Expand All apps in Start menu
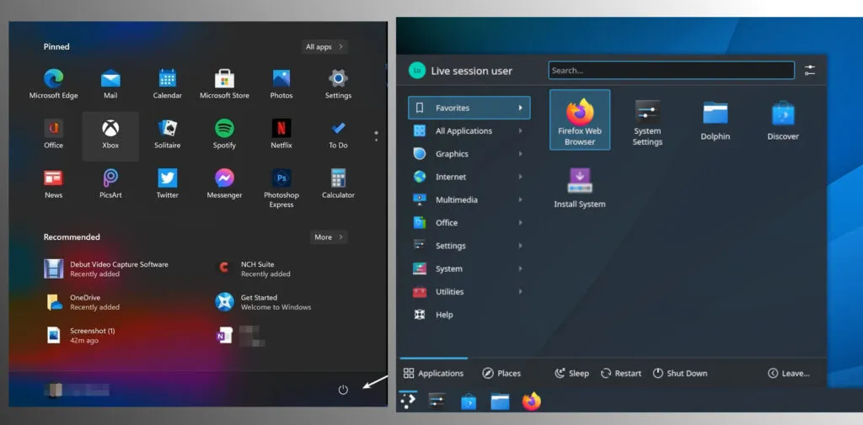The height and width of the screenshot is (425, 863). coord(324,47)
